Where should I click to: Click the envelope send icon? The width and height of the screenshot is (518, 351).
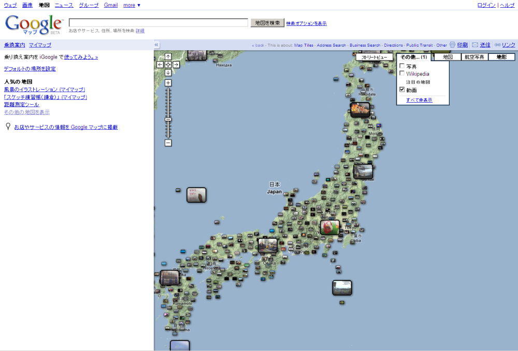(475, 45)
